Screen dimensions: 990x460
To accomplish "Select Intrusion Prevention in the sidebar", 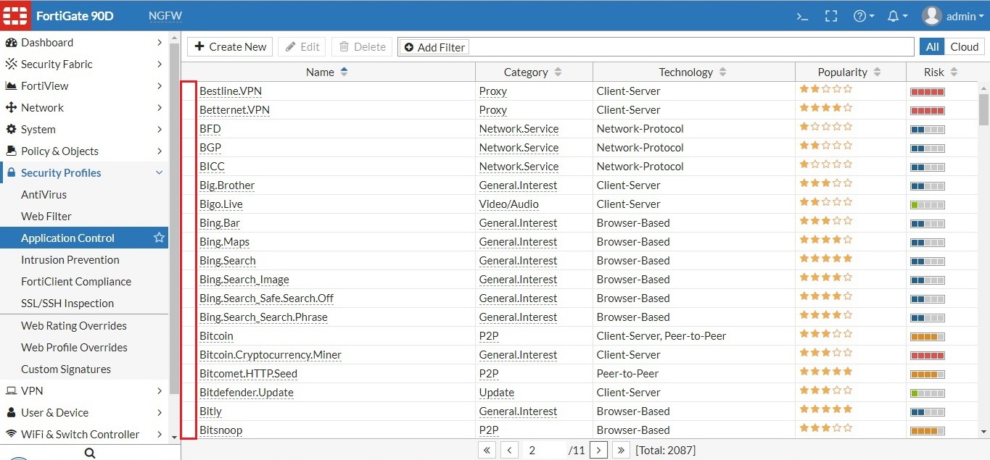I will [x=70, y=259].
